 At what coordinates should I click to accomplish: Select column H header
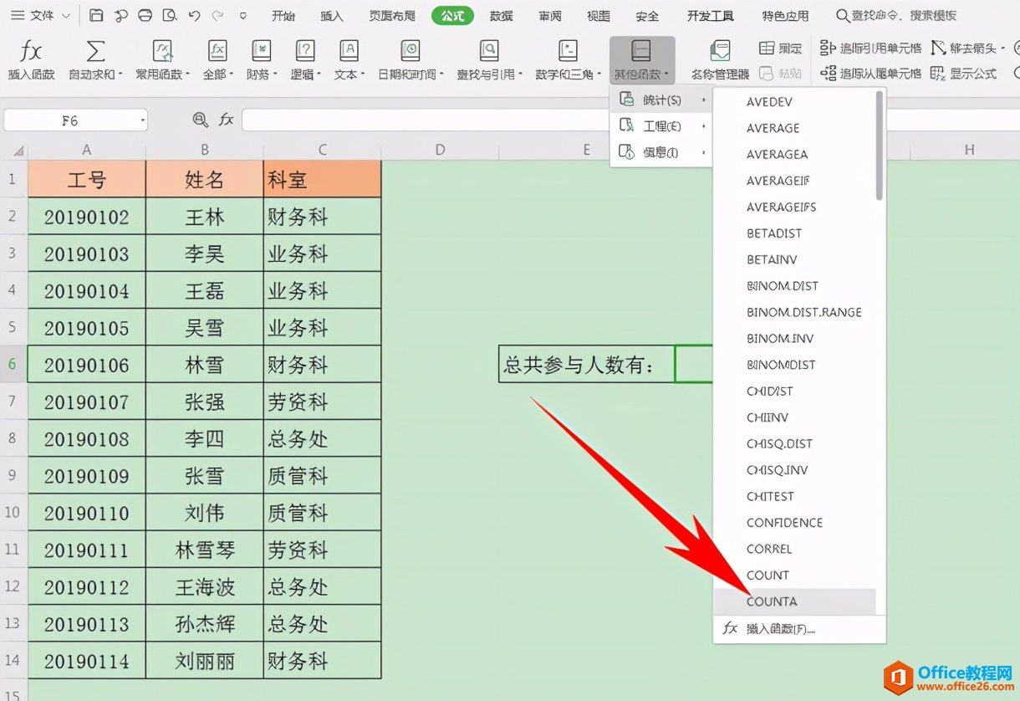[969, 151]
